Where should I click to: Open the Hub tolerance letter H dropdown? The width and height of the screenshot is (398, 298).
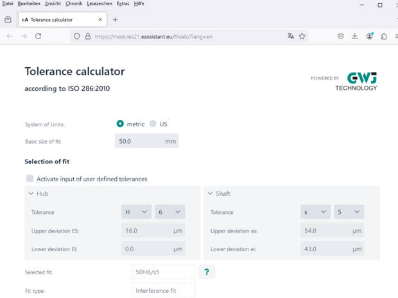pos(136,212)
